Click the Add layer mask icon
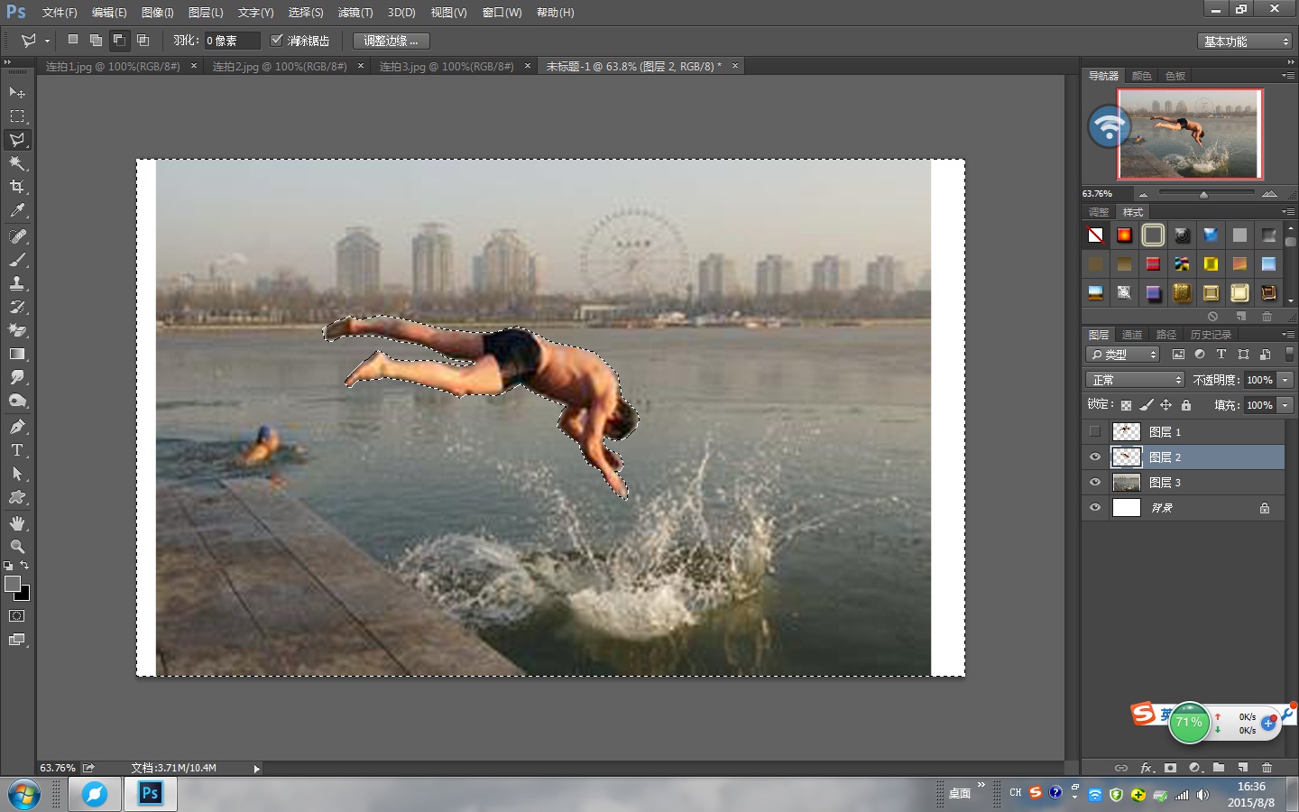 [x=1170, y=768]
